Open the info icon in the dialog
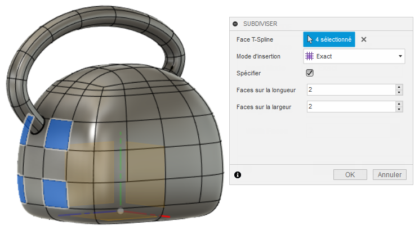The height and width of the screenshot is (230, 419). coord(238,175)
